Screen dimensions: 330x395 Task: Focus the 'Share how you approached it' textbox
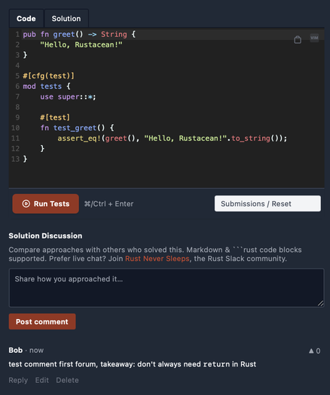(x=167, y=288)
